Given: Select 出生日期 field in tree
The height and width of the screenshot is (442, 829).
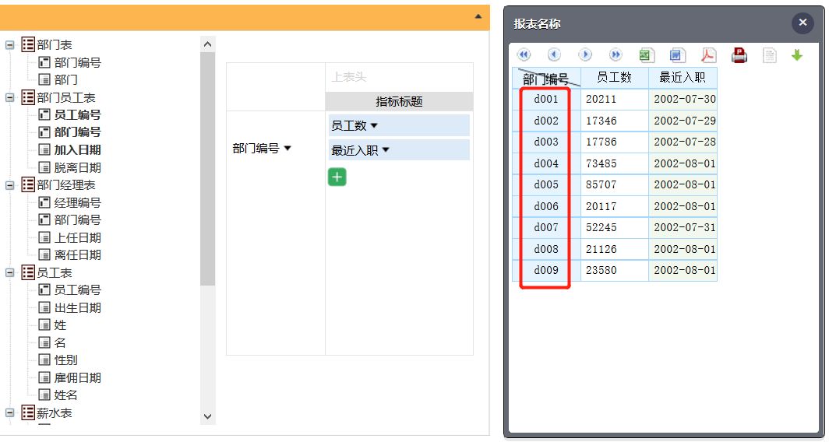Looking at the screenshot, I should click(x=77, y=308).
